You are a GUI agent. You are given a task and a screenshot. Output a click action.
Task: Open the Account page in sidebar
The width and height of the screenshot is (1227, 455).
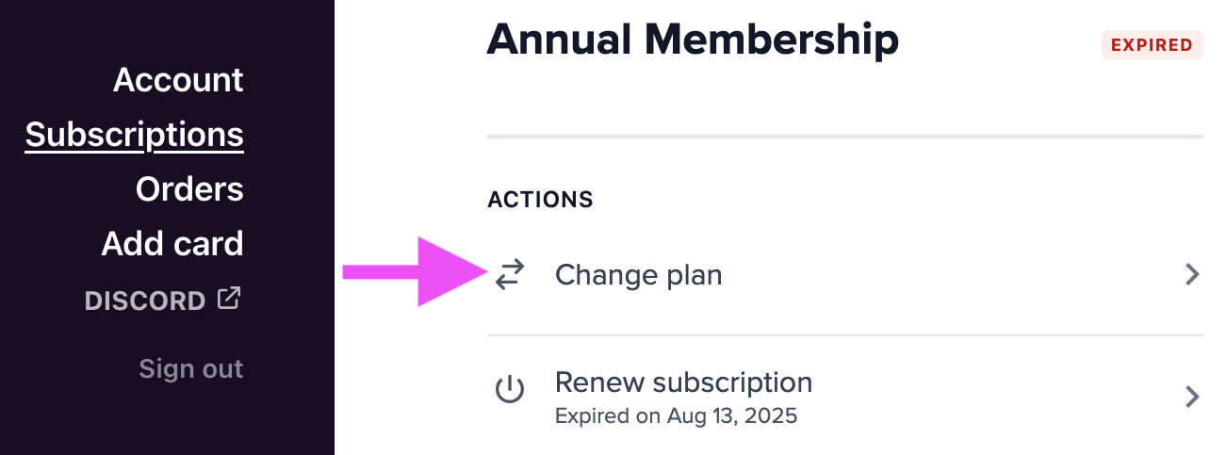tap(178, 80)
